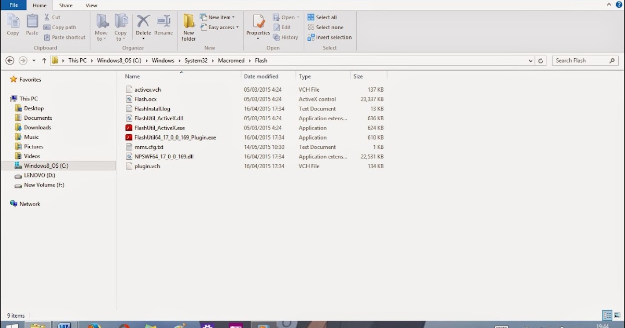
Task: Click the Open ribbon button
Action: point(286,17)
